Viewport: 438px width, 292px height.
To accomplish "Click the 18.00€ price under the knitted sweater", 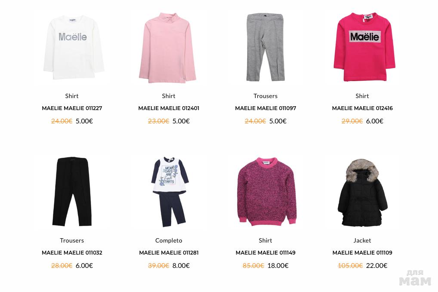I will (278, 265).
